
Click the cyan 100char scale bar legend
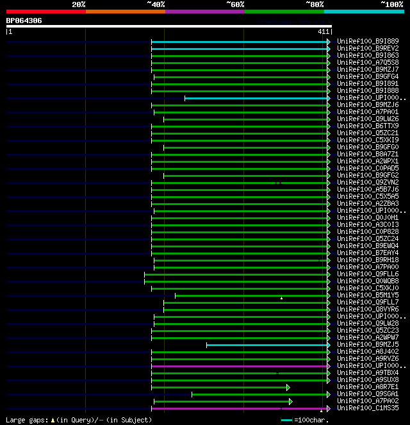286,421
